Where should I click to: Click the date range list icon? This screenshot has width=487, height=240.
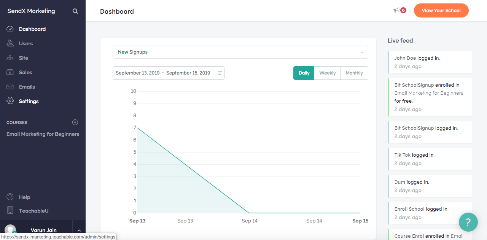click(x=220, y=73)
